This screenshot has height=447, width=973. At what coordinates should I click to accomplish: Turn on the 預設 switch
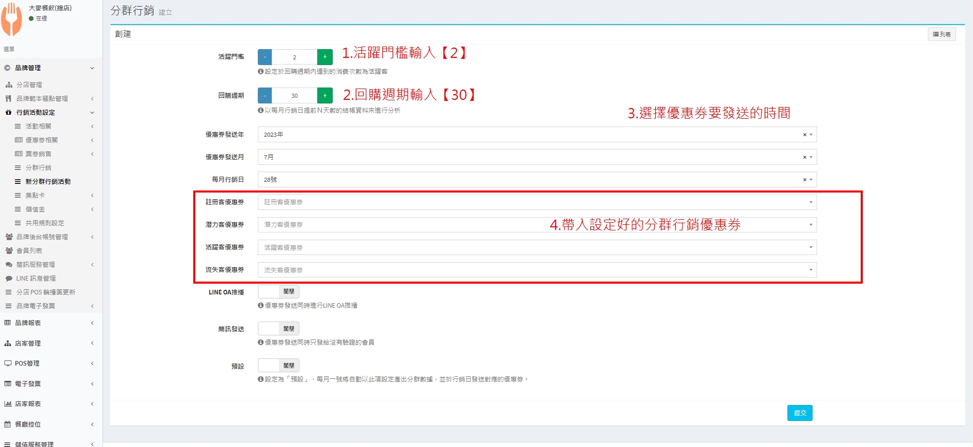[x=278, y=366]
